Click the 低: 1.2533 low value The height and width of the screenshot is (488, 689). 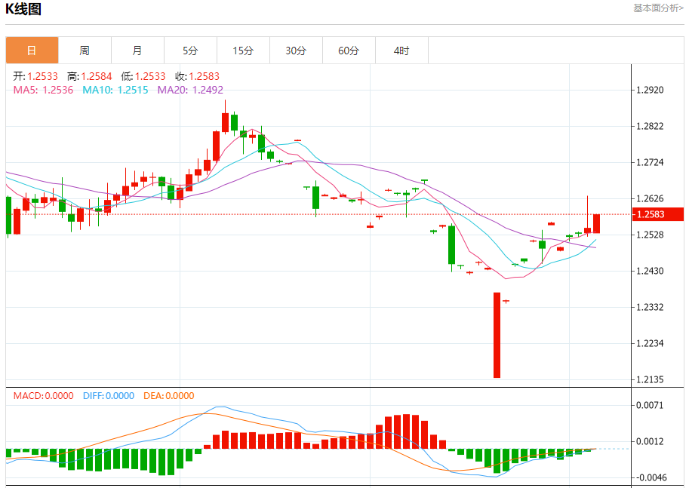point(143,76)
